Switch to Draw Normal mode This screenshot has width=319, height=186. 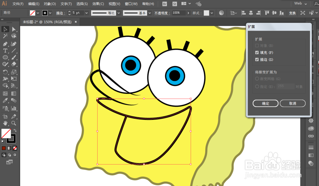pyautogui.click(x=4, y=155)
